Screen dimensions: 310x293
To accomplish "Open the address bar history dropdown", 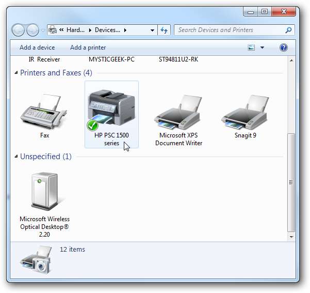I will point(152,30).
